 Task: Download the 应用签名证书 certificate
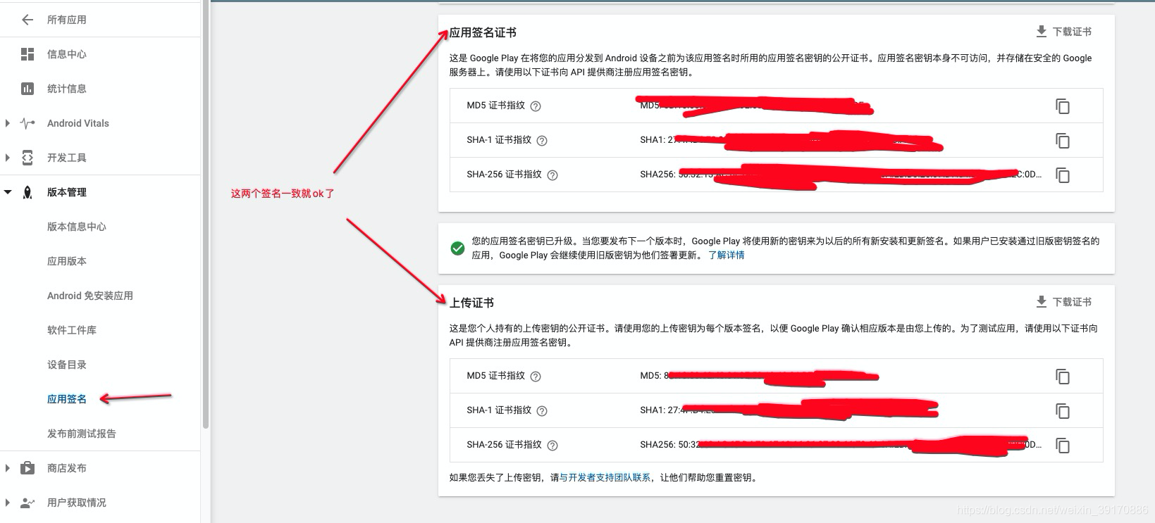1063,32
